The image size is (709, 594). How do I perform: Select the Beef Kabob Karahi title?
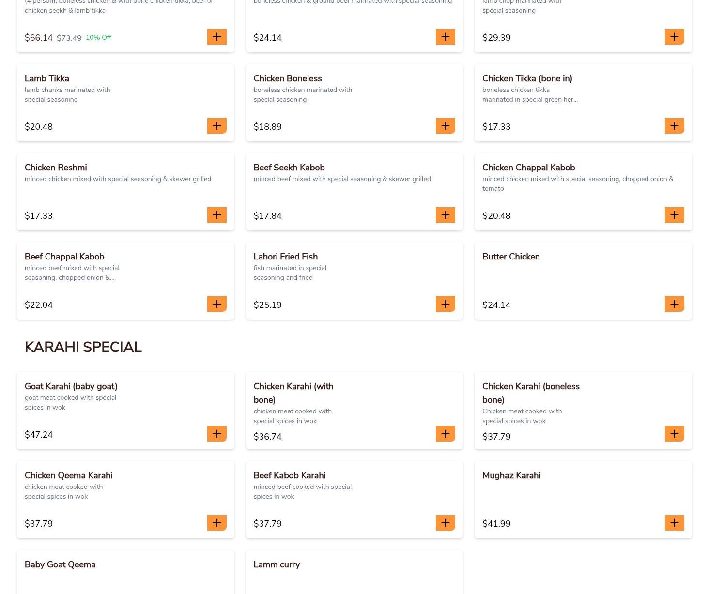[x=290, y=475]
